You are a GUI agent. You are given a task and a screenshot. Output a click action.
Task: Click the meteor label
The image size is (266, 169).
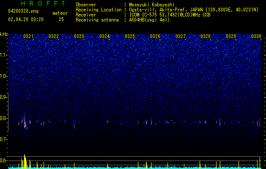(x=60, y=13)
